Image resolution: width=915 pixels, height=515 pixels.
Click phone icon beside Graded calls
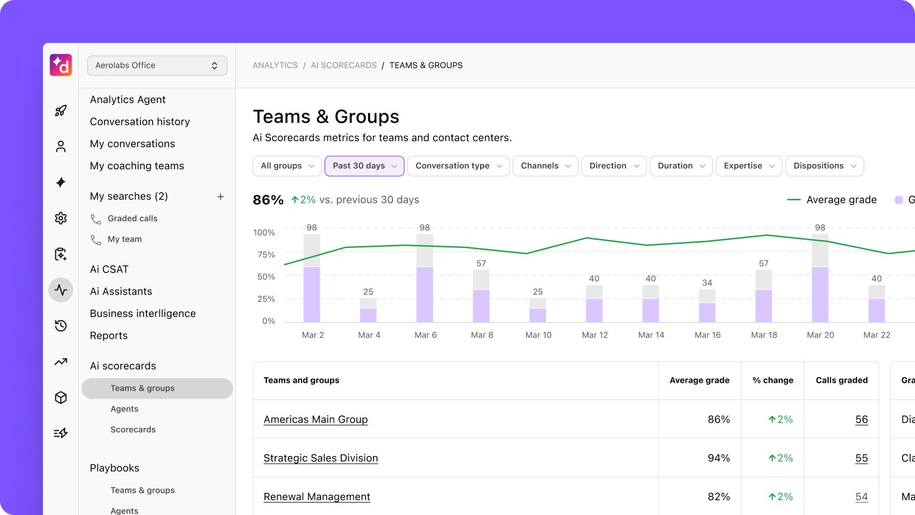(96, 219)
